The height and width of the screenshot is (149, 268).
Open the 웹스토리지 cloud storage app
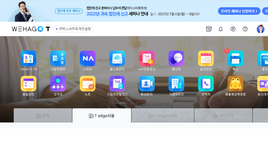pyautogui.click(x=117, y=58)
